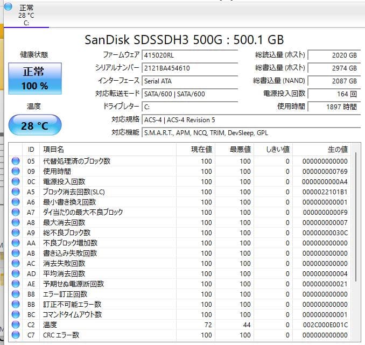Click the 項目名 column header

coord(108,150)
